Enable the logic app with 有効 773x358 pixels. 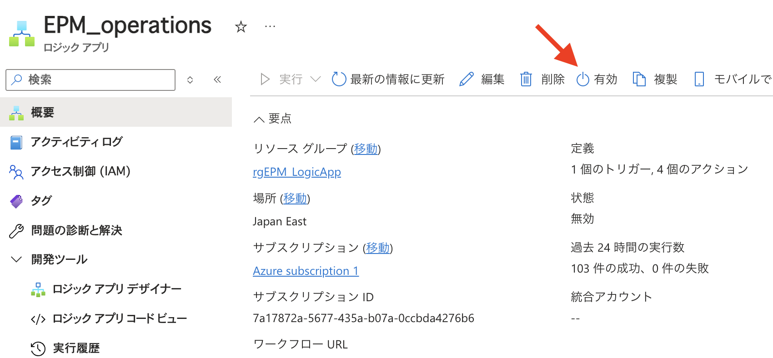click(x=597, y=80)
